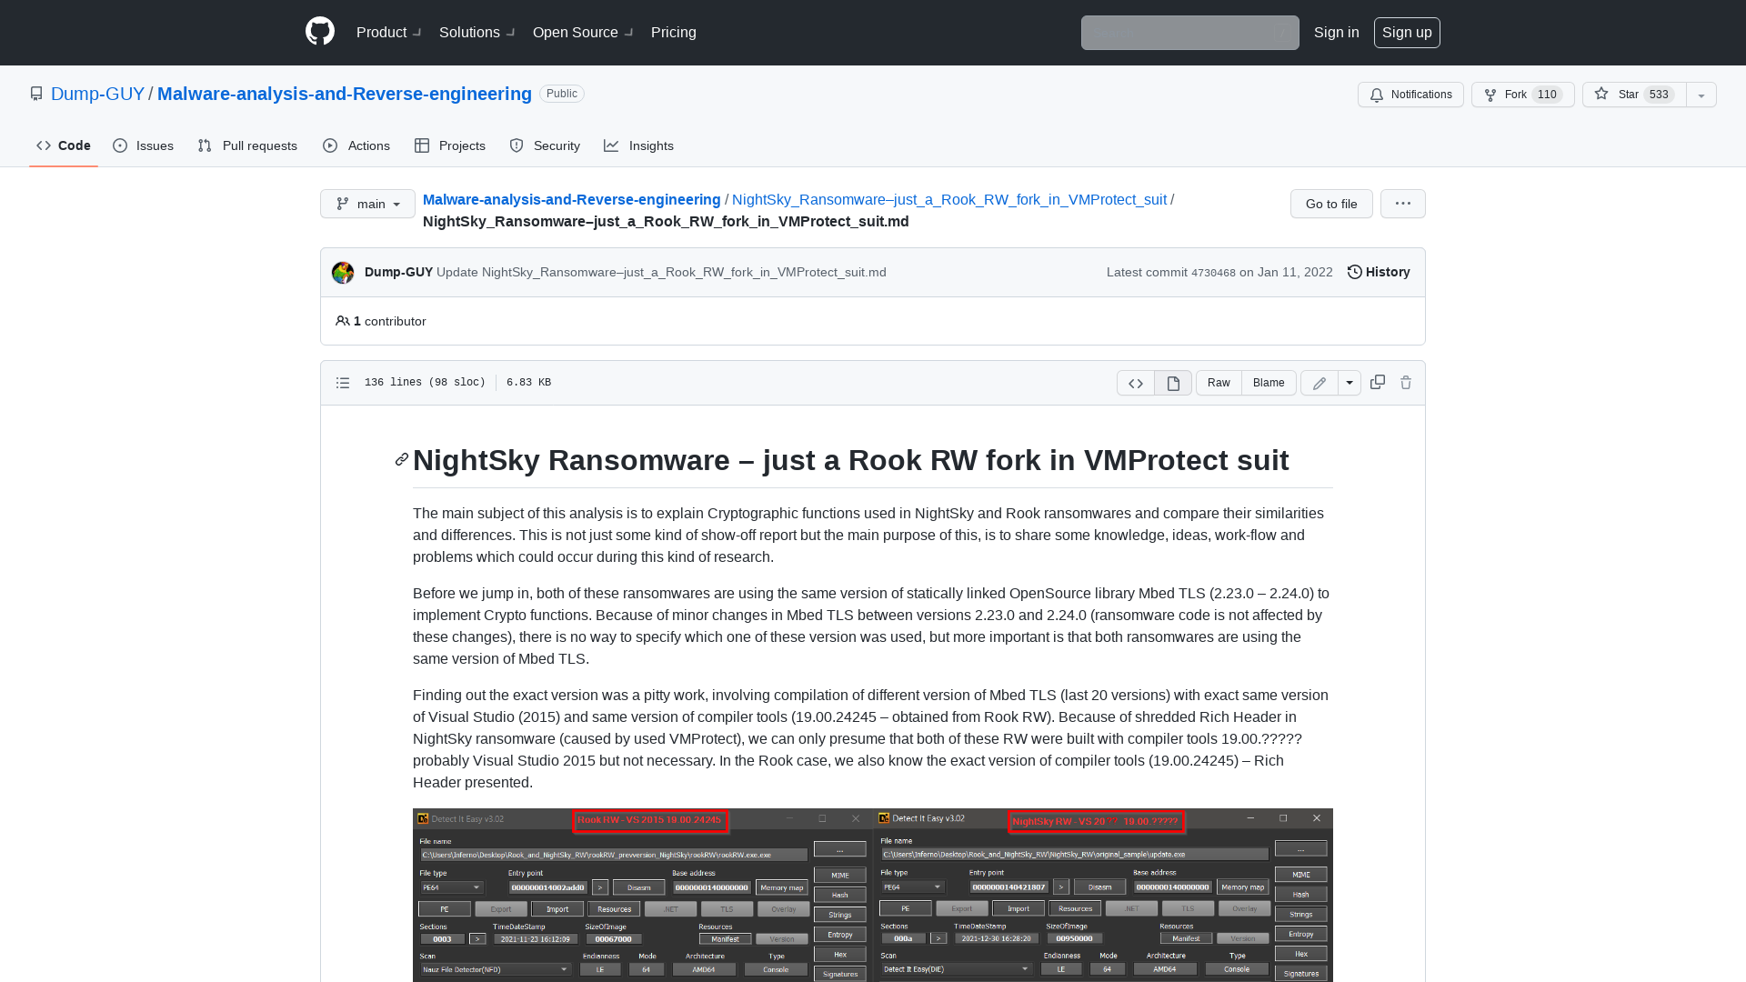The width and height of the screenshot is (1746, 982).
Task: Click the Notifications bell button
Action: (x=1410, y=95)
